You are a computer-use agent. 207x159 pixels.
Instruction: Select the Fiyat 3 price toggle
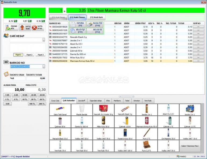click(41, 55)
